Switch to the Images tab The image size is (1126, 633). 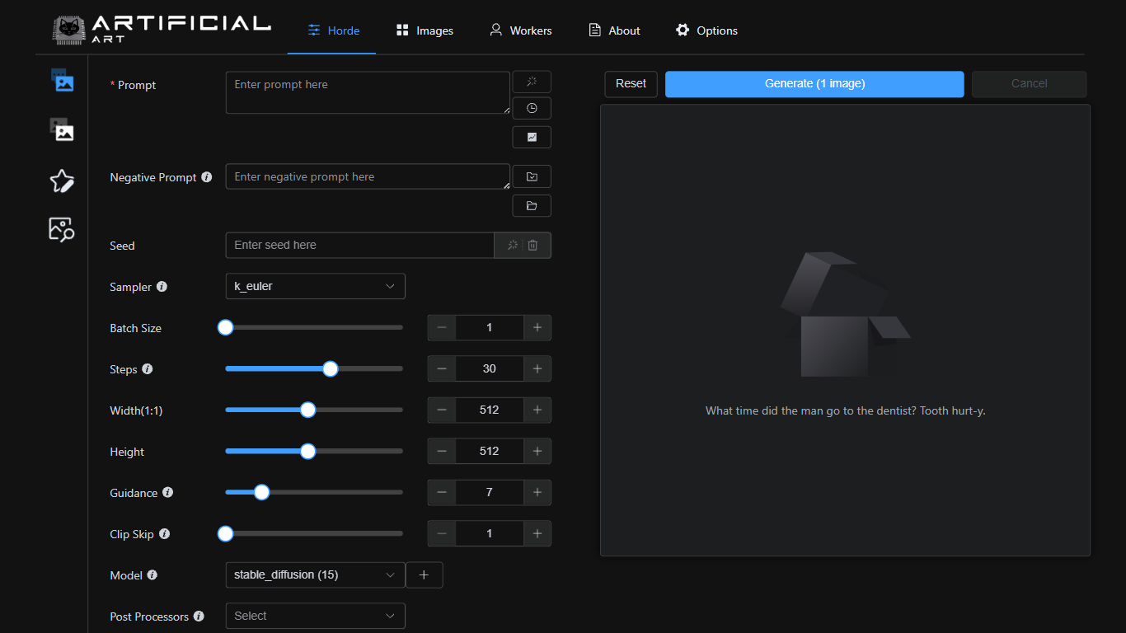click(425, 30)
